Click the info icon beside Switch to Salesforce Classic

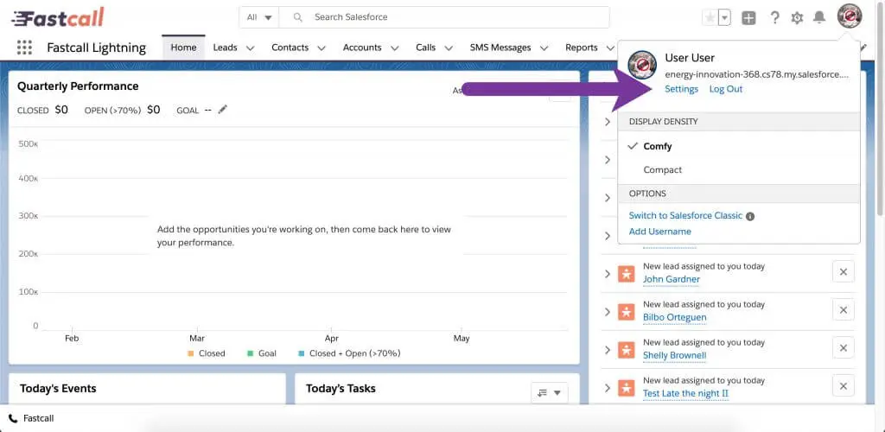click(750, 216)
